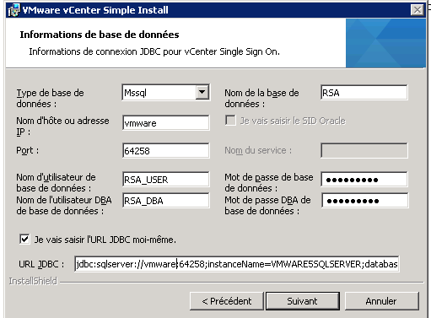Select the Mssql combo box
Screen dimensions: 431x318
tap(166, 92)
